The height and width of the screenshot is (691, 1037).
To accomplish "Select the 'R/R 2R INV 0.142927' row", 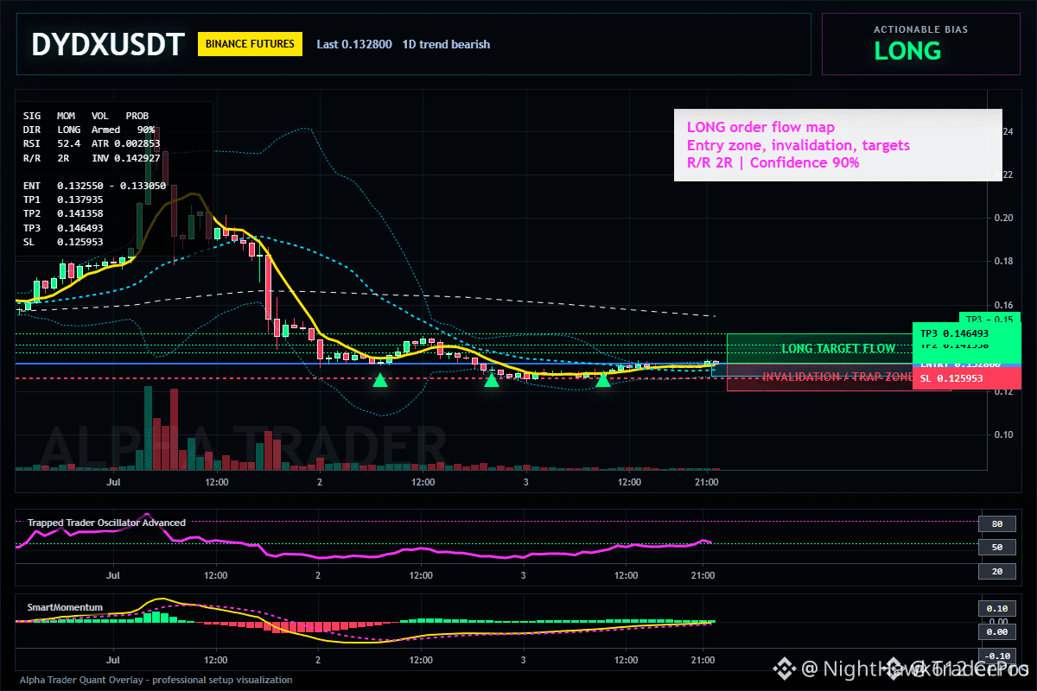I will coord(92,157).
